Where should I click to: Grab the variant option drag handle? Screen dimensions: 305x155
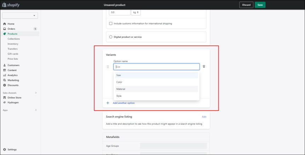point(108,67)
